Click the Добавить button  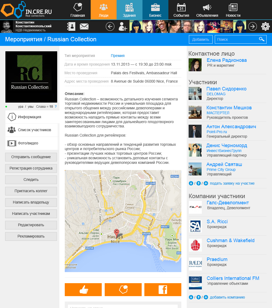point(200,39)
